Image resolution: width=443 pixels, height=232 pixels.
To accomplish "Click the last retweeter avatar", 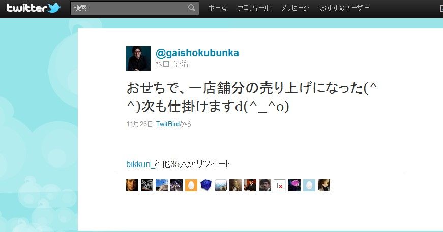I will point(324,185).
